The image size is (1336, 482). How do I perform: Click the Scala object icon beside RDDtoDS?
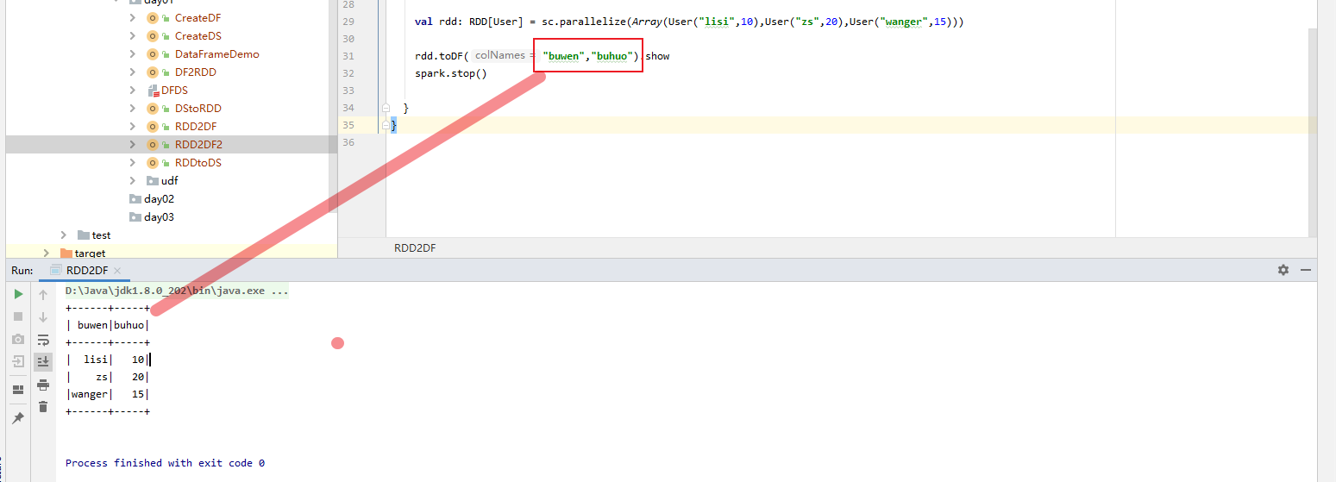[153, 162]
